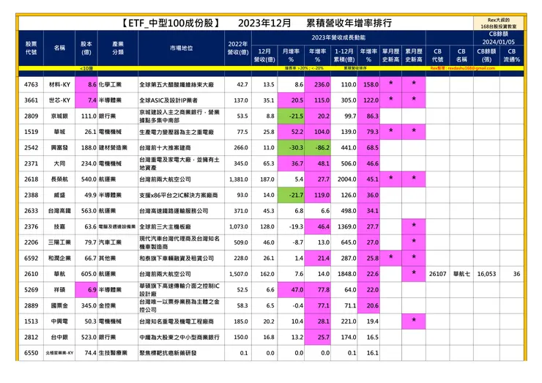Click the 材料-KY name cell
The width and height of the screenshot is (542, 383).
click(x=59, y=84)
